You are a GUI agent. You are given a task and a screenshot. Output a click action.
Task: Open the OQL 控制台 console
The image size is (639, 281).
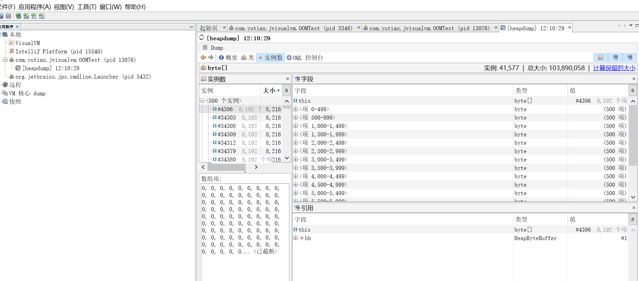tap(305, 57)
